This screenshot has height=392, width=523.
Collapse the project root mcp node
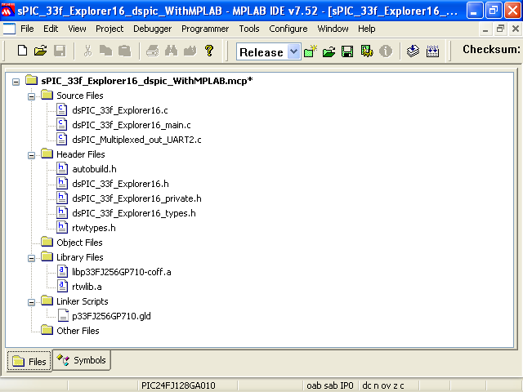pyautogui.click(x=16, y=82)
